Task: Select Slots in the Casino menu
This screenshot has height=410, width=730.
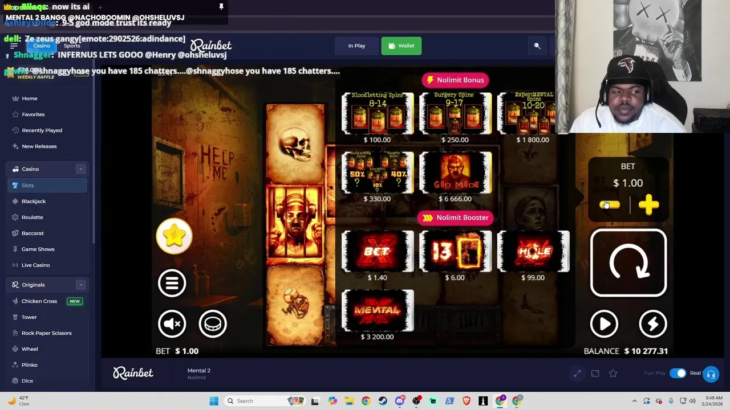Action: tap(47, 185)
